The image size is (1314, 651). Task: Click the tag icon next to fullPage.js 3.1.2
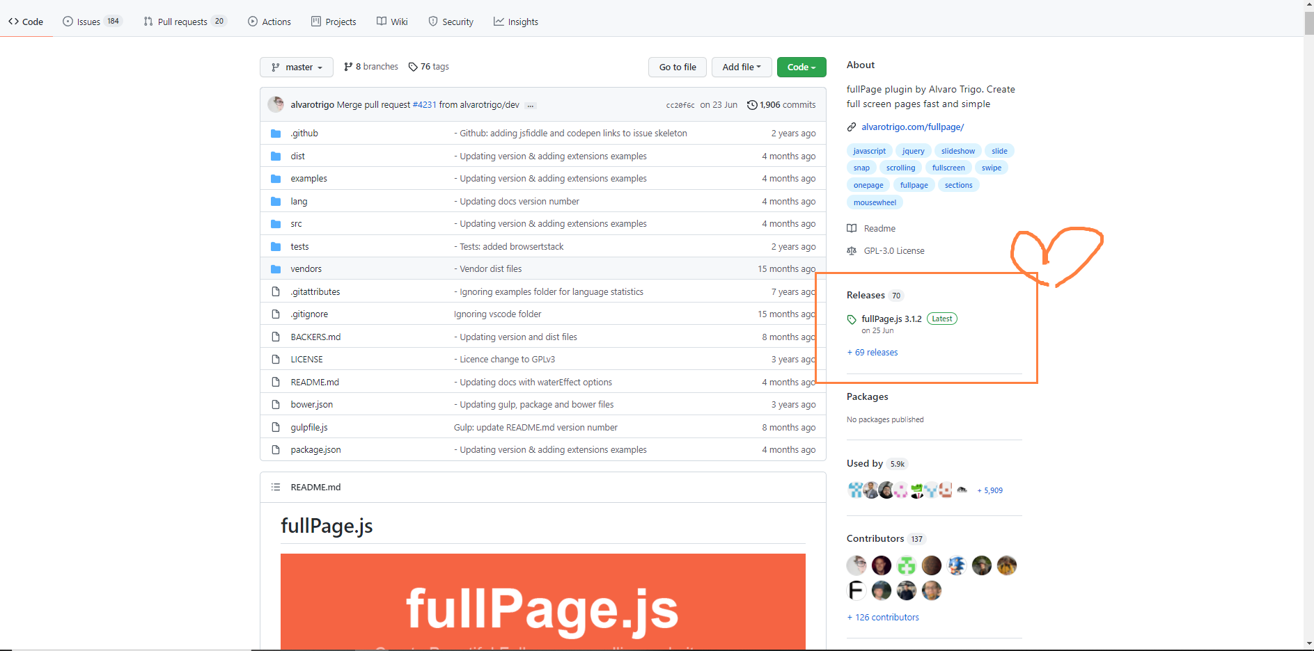(852, 319)
